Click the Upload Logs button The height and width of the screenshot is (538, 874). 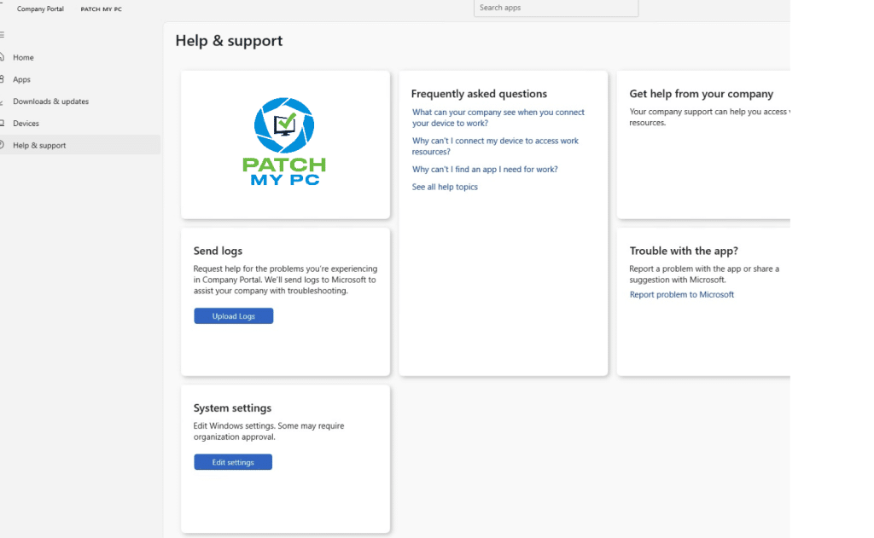tap(234, 315)
